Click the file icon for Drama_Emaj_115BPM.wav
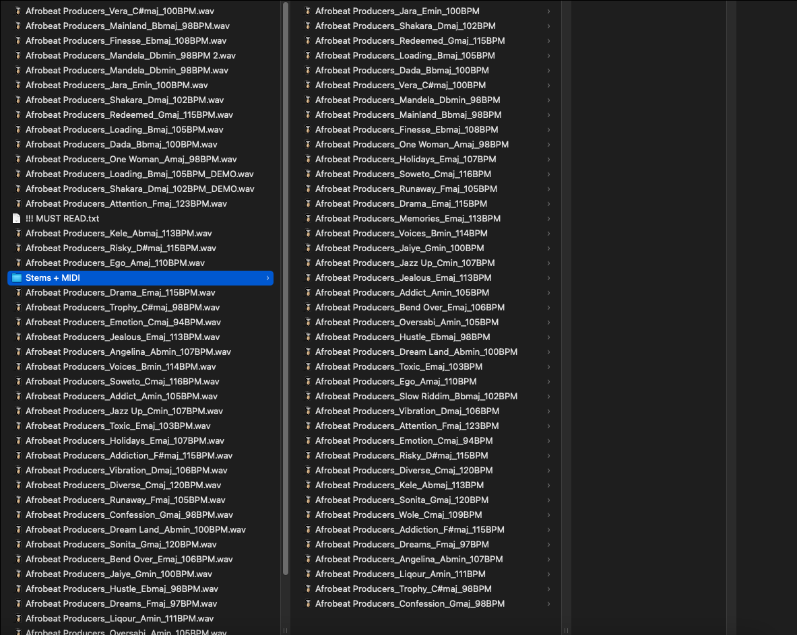This screenshot has width=797, height=635. 18,292
